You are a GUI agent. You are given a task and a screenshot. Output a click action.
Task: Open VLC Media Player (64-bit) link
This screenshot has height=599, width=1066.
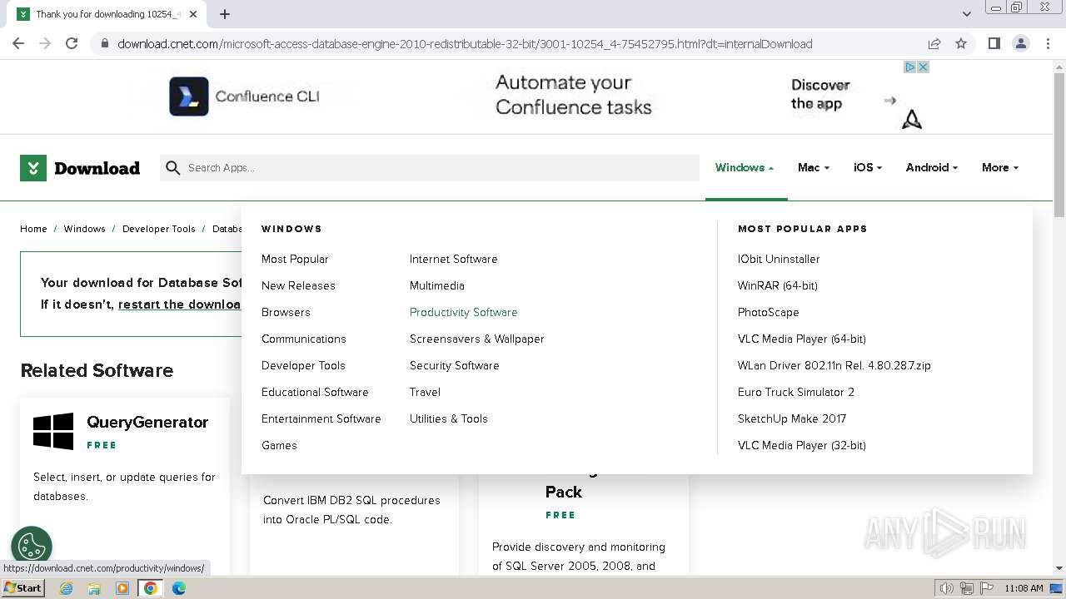[x=802, y=339]
